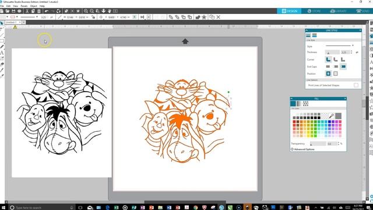Viewport: 373px width, 210px height.
Task: Click the Windows Start button
Action: (x=3, y=208)
